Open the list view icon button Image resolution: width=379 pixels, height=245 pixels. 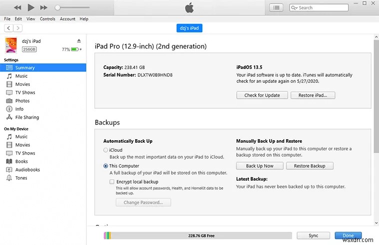click(x=276, y=7)
